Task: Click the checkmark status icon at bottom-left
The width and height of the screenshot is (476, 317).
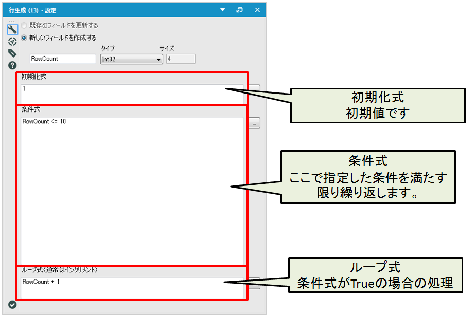Action: [12, 305]
